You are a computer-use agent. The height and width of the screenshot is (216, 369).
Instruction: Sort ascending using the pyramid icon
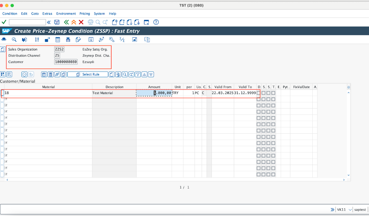coord(145,75)
